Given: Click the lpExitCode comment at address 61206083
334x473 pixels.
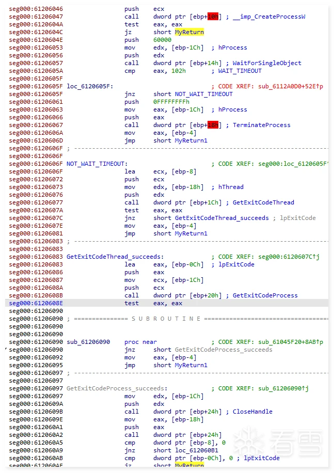Looking at the screenshot, I should point(236,264).
